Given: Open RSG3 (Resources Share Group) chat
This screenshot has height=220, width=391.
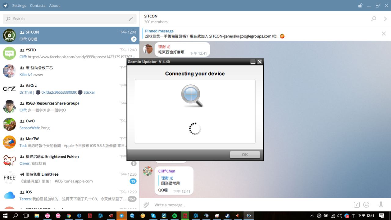Looking at the screenshot, I should [70, 106].
